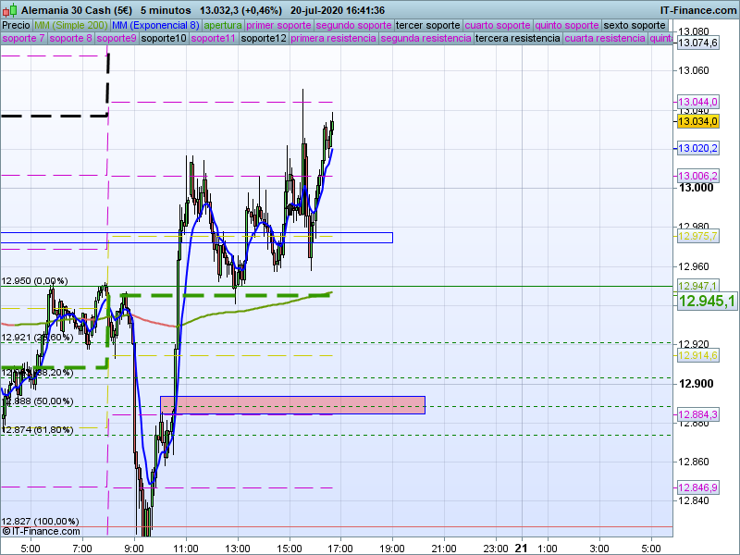Click the 9:00 time axis label
740x555 pixels.
[134, 549]
